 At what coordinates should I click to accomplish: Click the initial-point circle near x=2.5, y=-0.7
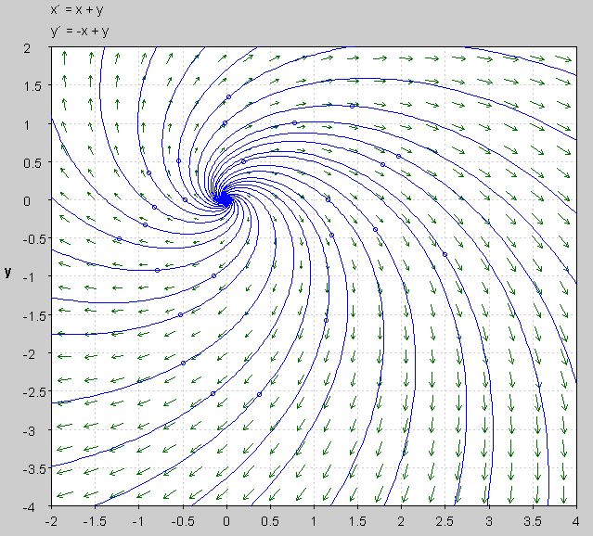[445, 254]
